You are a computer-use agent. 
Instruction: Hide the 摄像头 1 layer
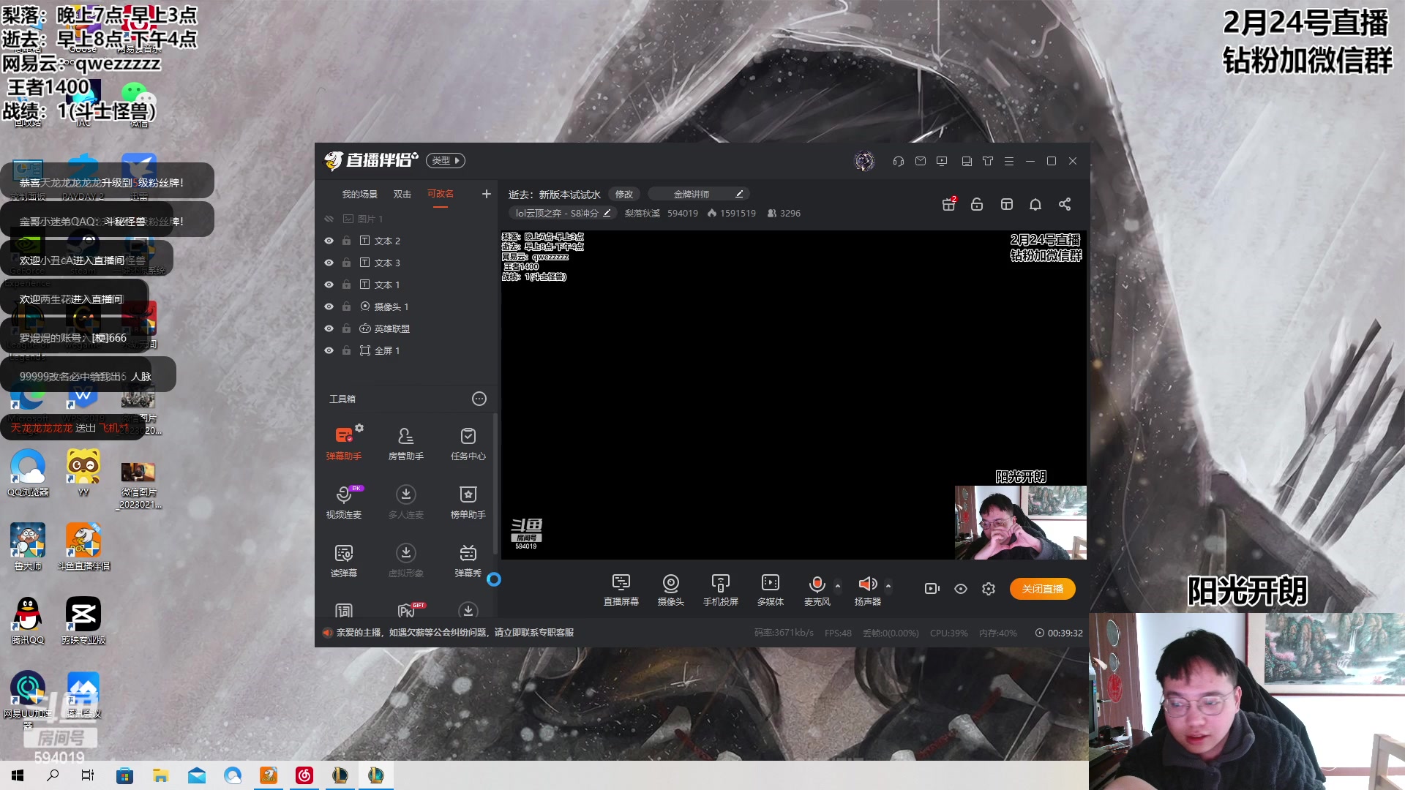tap(329, 306)
